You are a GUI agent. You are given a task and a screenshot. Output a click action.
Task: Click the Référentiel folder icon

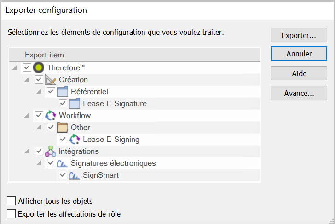(63, 91)
